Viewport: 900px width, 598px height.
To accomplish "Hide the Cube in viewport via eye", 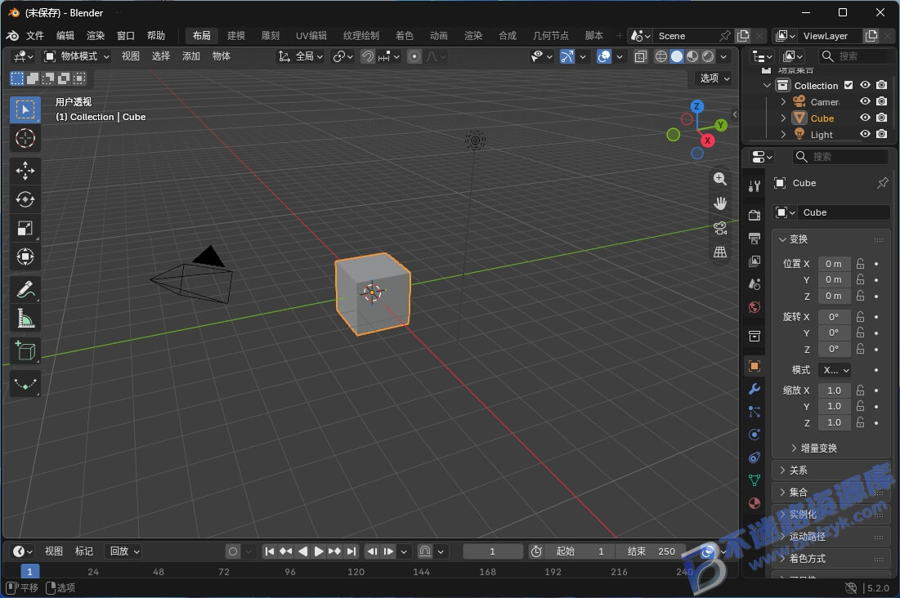I will pyautogui.click(x=865, y=118).
